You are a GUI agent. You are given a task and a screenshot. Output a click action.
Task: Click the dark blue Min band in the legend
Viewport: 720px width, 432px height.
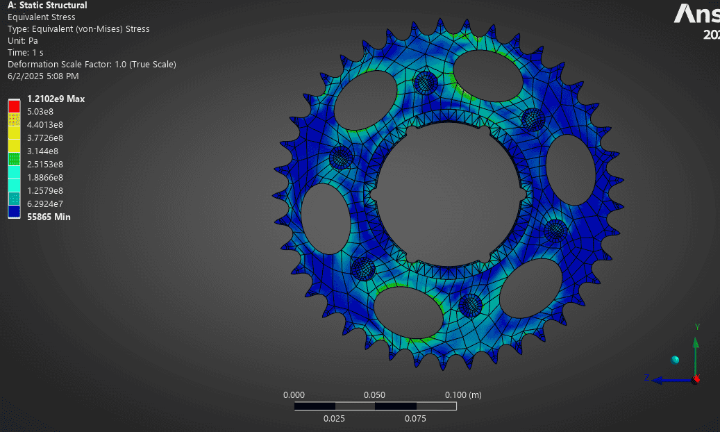tap(12, 213)
